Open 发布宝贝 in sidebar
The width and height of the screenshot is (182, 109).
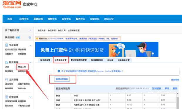(x=9, y=84)
